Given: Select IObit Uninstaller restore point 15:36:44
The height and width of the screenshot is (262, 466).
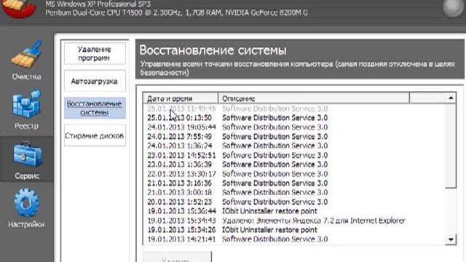Looking at the screenshot, I should (x=294, y=211).
